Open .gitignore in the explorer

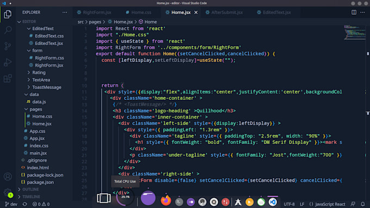point(37,160)
